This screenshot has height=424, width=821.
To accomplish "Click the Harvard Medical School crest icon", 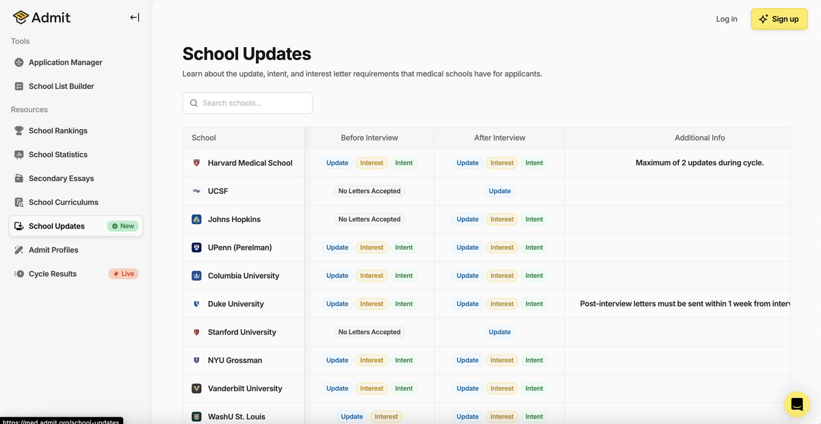I will pos(196,163).
